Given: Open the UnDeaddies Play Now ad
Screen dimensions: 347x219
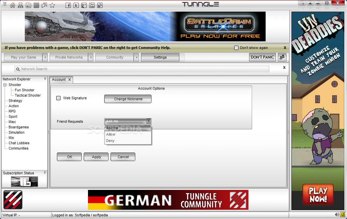Looking at the screenshot, I should [x=318, y=110].
